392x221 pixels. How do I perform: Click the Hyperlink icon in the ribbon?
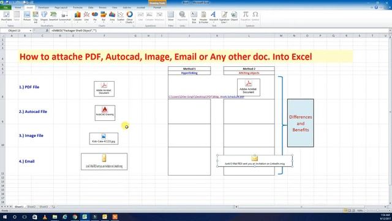coord(183,16)
